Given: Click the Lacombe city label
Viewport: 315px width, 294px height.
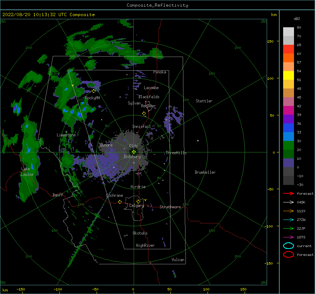Looking at the screenshot, I should coord(151,88).
